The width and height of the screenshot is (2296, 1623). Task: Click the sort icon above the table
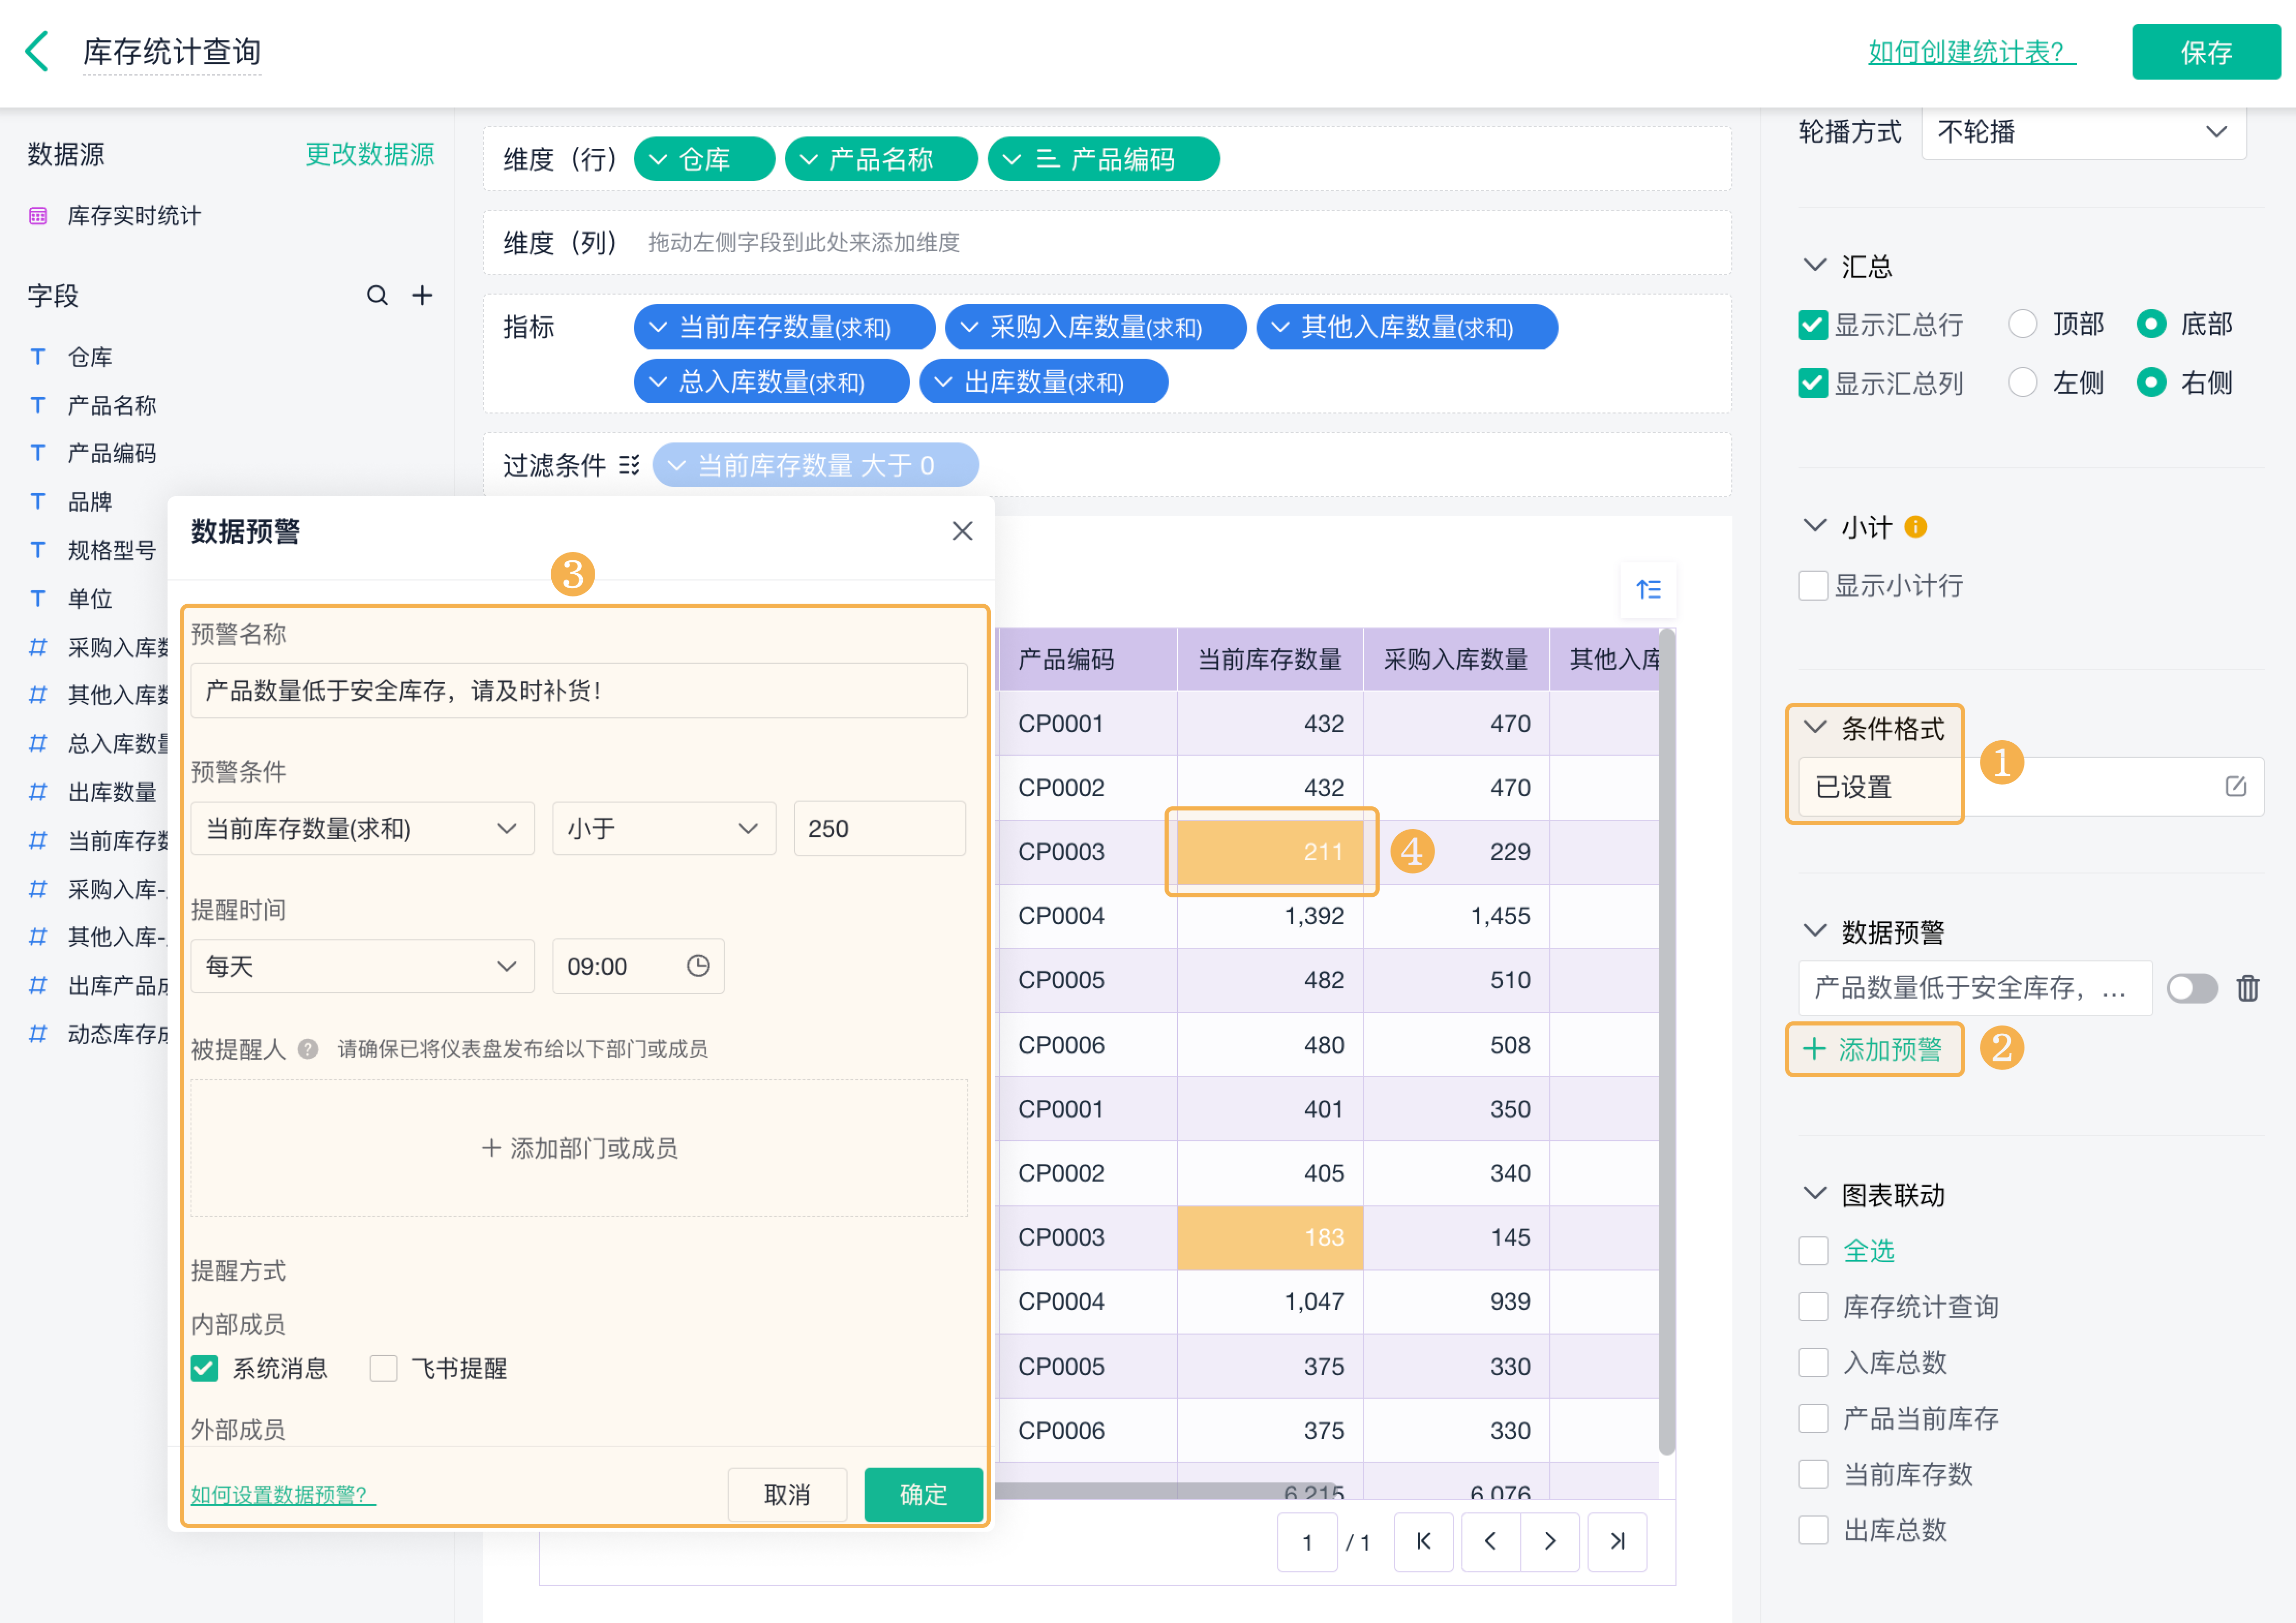[1648, 590]
